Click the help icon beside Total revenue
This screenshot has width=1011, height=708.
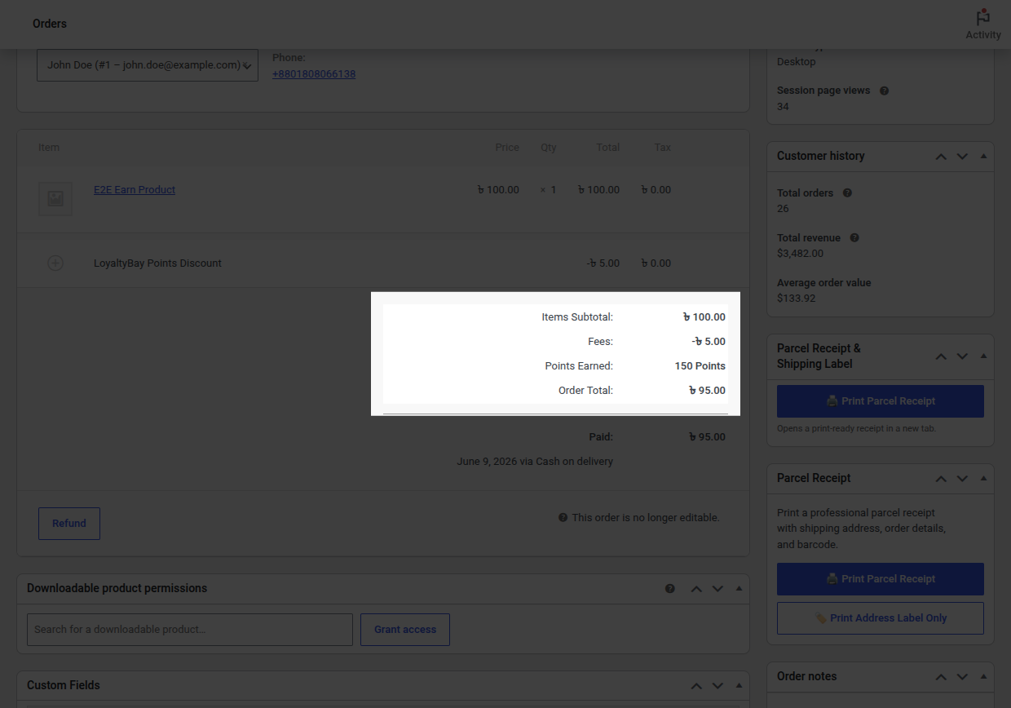tap(854, 238)
